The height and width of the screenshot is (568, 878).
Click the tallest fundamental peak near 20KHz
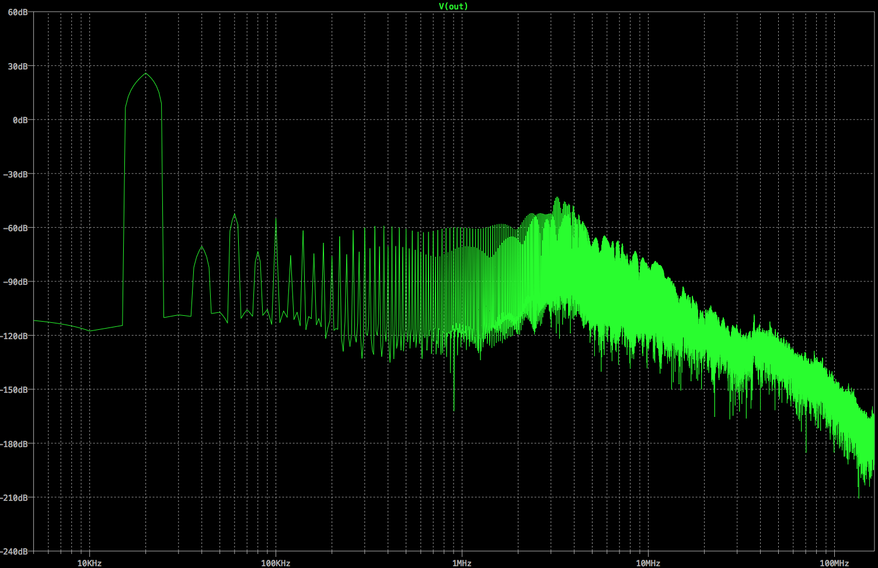[145, 74]
